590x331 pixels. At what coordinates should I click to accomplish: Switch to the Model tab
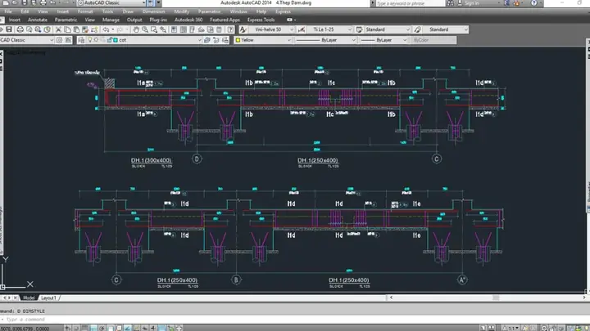coord(29,298)
